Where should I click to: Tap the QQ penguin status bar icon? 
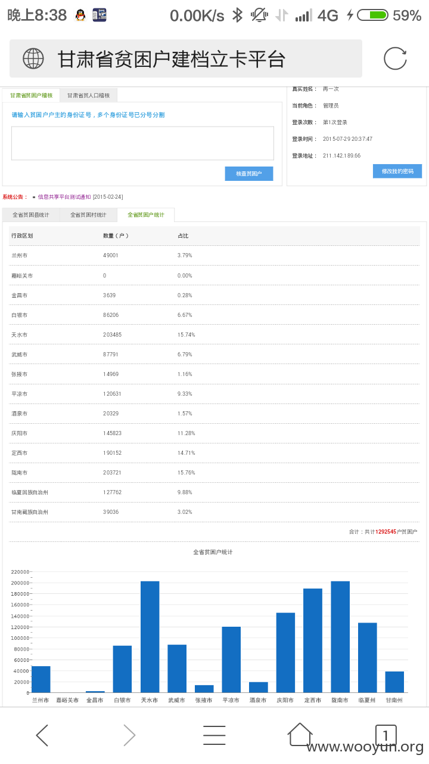(x=80, y=16)
